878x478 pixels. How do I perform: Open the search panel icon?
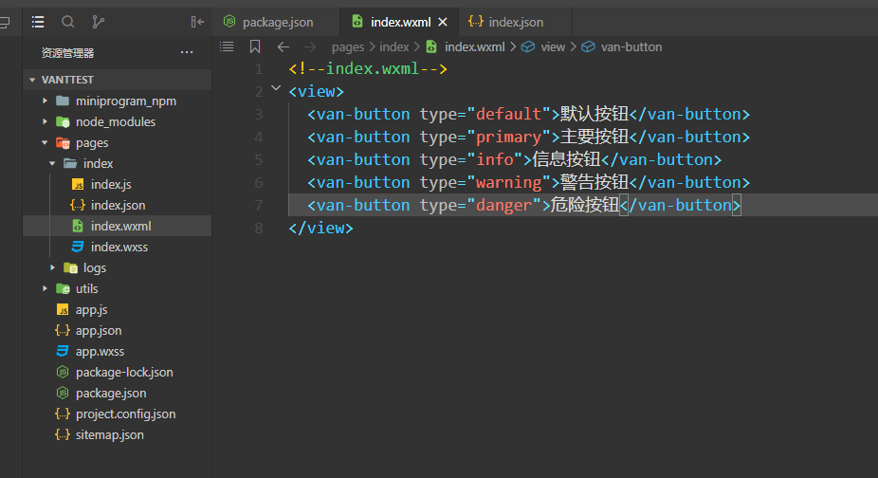[x=67, y=22]
